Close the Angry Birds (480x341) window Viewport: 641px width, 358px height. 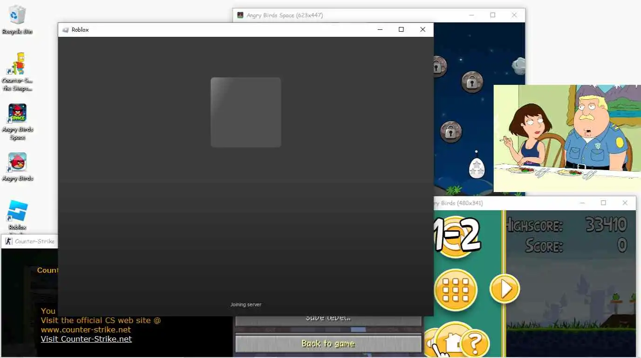pos(625,203)
